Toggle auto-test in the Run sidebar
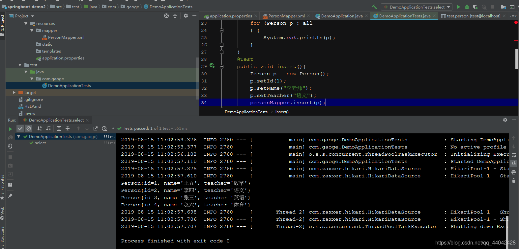Viewport: 519px width, 249px height. click(10, 146)
